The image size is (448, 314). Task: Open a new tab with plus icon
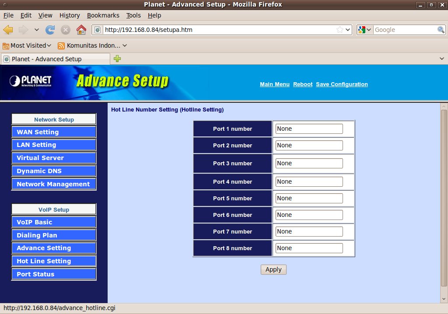pos(117,59)
